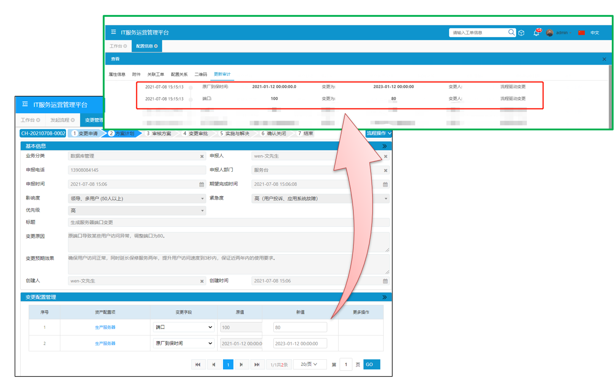
Task: Open calendar picker for 申报时间 field
Action: [202, 185]
